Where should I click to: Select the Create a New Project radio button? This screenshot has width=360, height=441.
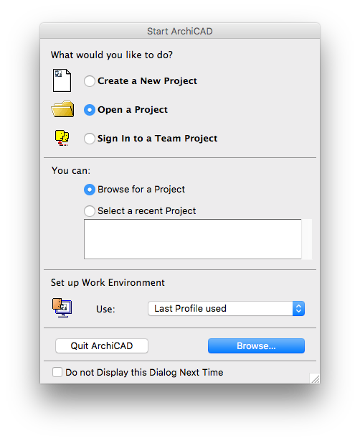(x=90, y=81)
